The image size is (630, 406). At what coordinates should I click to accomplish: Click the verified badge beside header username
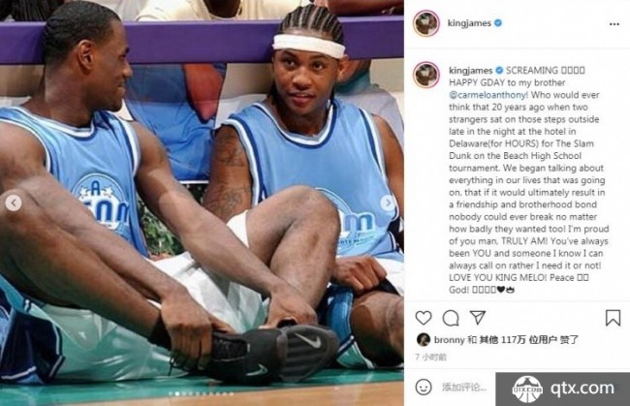click(x=498, y=23)
